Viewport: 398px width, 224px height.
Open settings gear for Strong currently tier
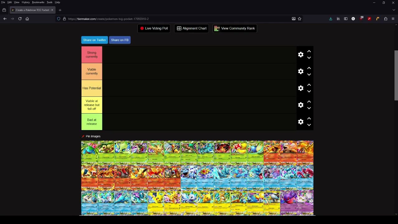(x=301, y=54)
